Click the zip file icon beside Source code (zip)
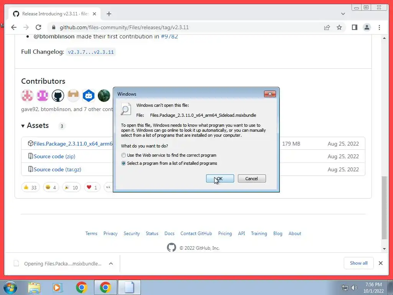 (31, 156)
